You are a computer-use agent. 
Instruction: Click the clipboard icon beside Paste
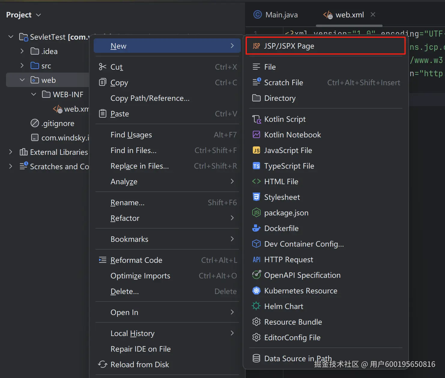(x=103, y=113)
